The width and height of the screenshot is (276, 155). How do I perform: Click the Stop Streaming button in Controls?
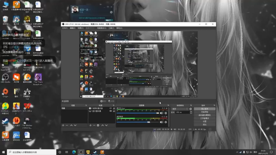(x=205, y=109)
